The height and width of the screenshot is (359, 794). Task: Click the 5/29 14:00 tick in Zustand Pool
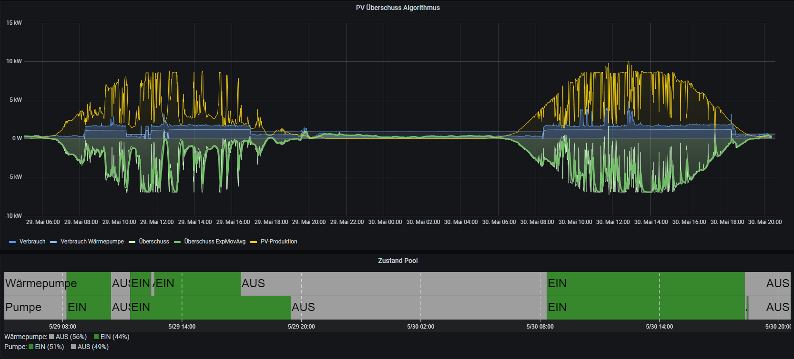point(182,327)
